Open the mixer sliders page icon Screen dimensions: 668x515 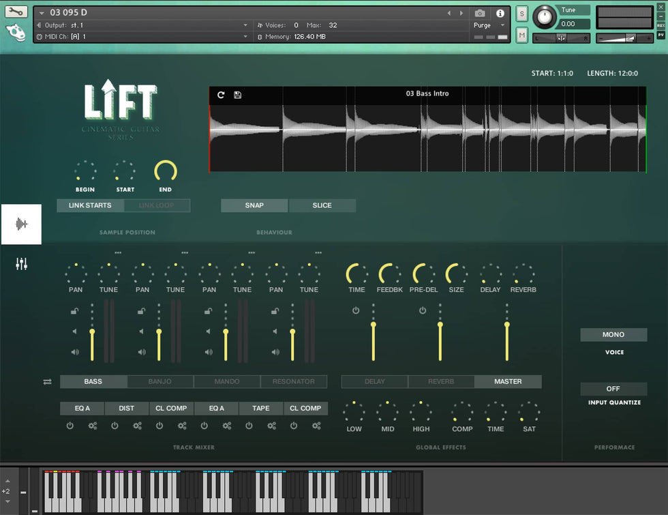pyautogui.click(x=21, y=264)
